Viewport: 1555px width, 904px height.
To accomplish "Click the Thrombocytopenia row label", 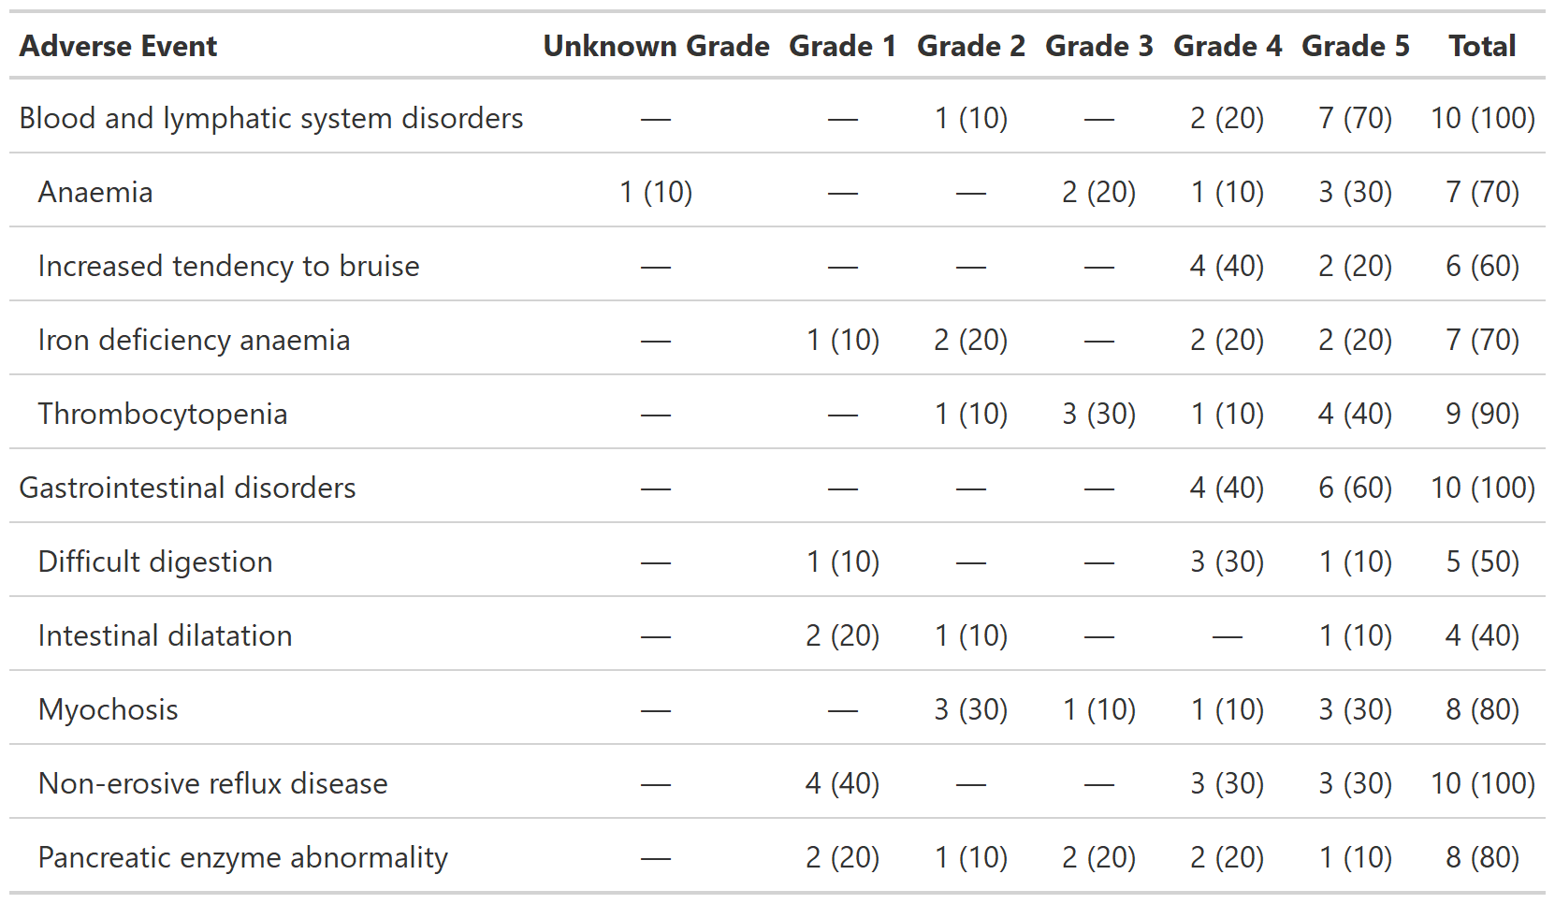I will click(x=162, y=415).
